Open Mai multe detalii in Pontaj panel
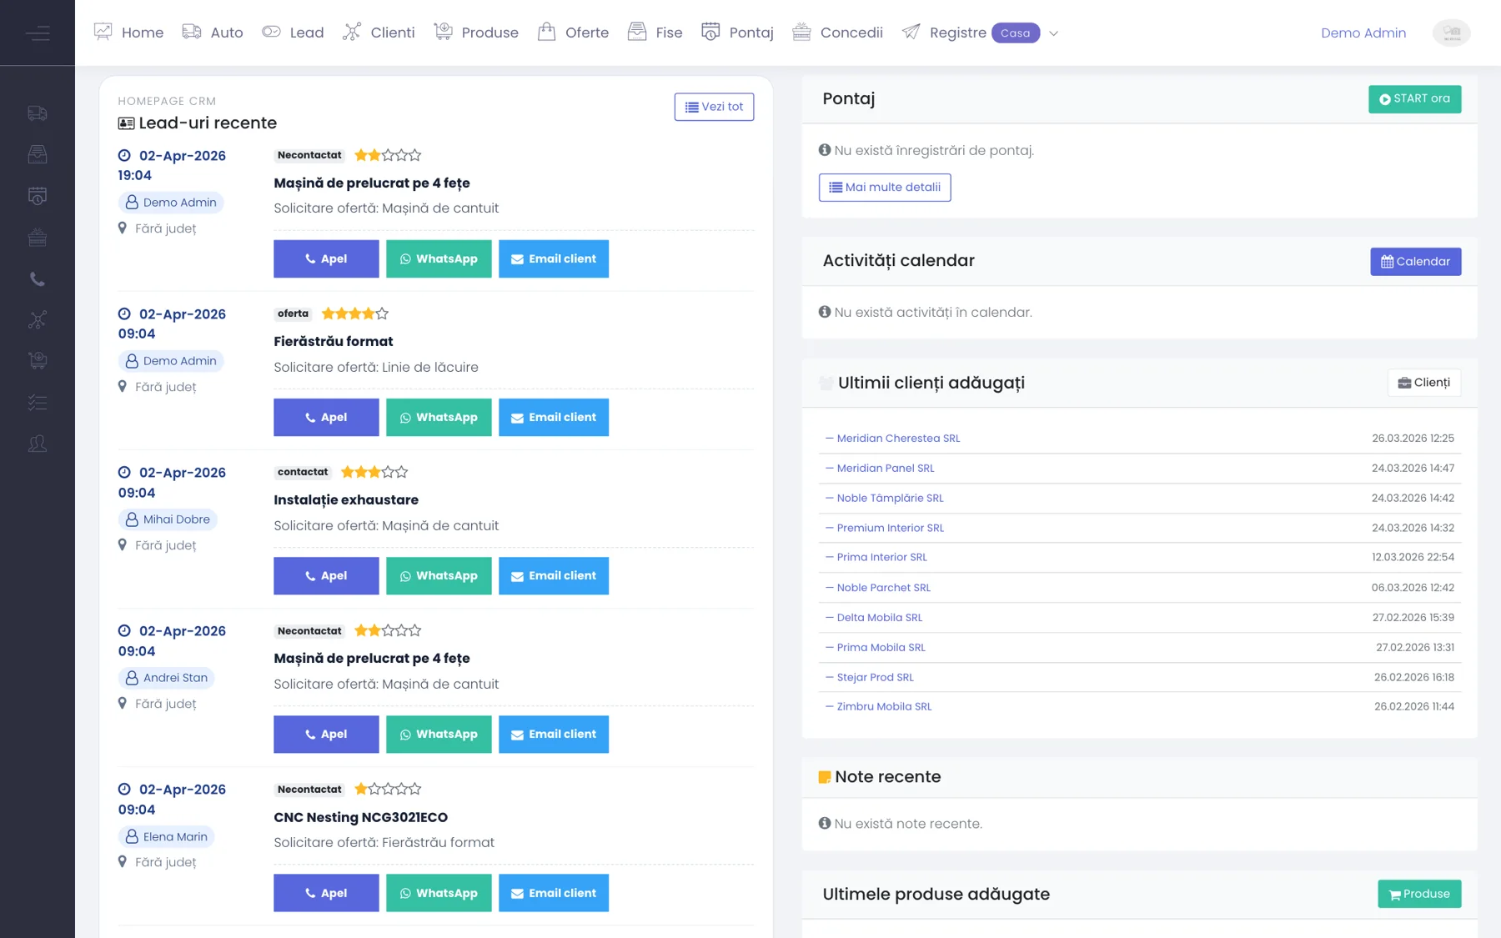 [x=885, y=188]
